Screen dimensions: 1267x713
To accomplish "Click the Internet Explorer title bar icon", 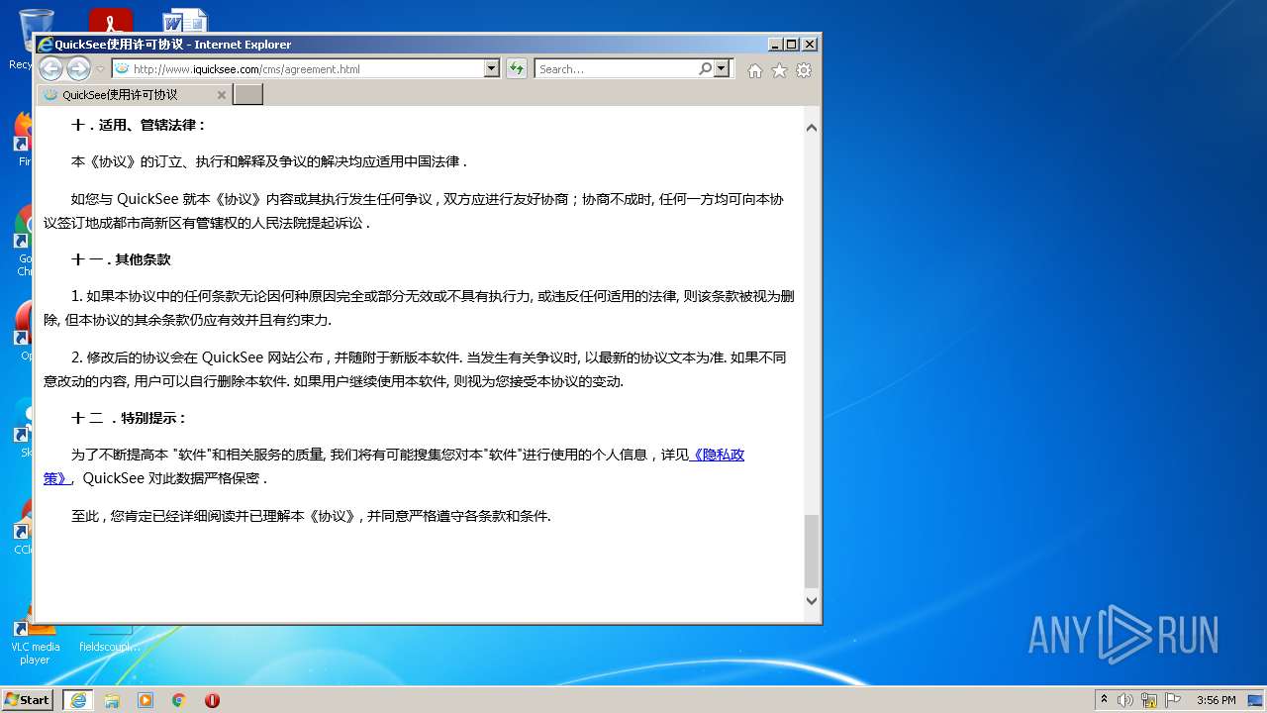I will (45, 44).
